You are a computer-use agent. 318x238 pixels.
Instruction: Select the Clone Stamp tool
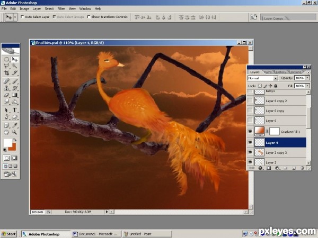(6, 88)
